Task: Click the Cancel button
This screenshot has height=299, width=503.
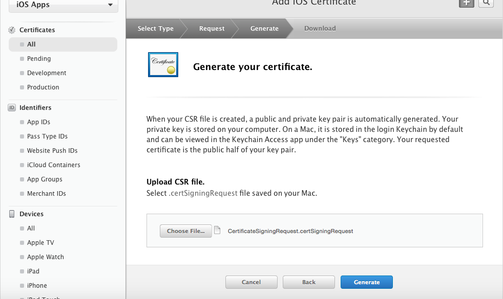Action: coord(251,282)
